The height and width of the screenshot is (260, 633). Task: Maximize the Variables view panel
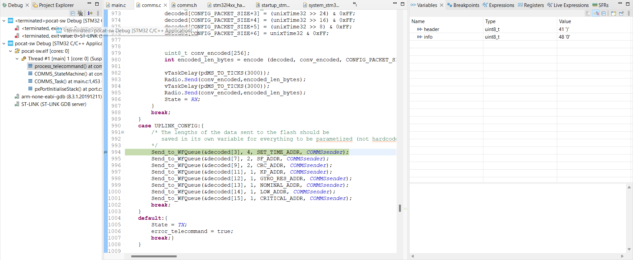point(628,4)
